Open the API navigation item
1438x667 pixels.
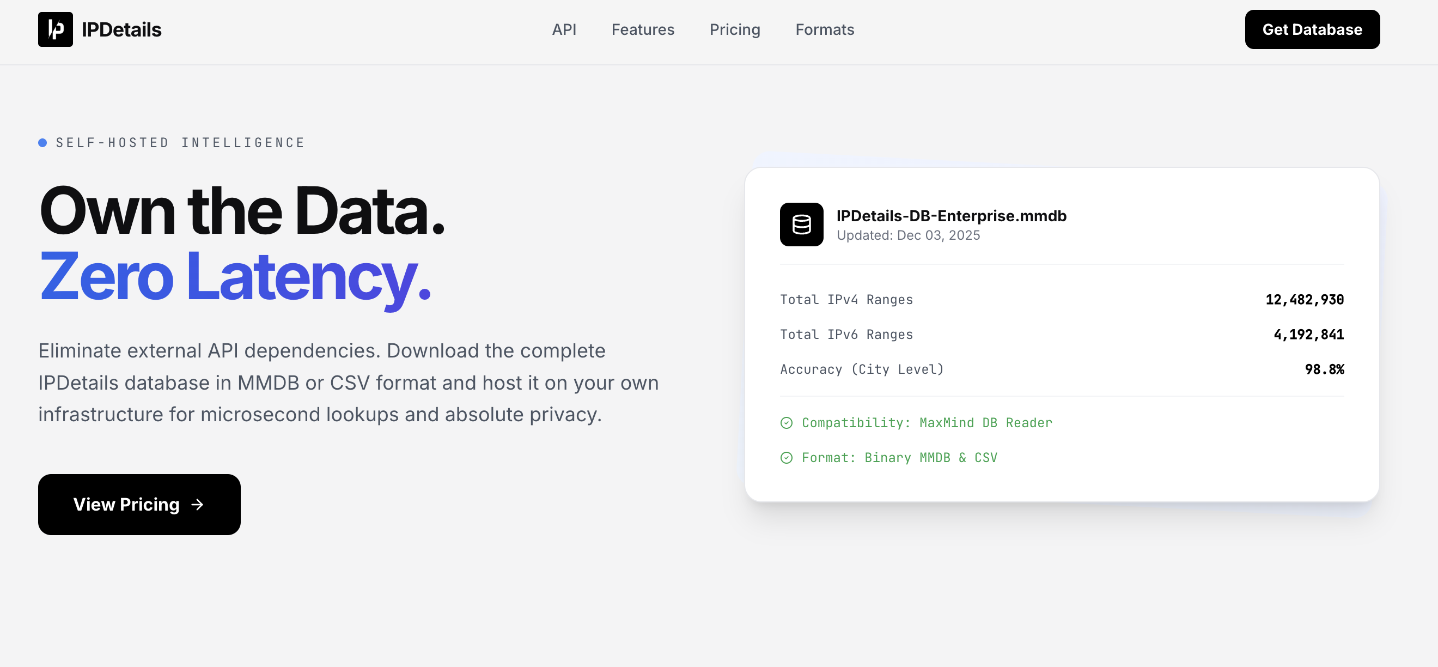point(564,29)
